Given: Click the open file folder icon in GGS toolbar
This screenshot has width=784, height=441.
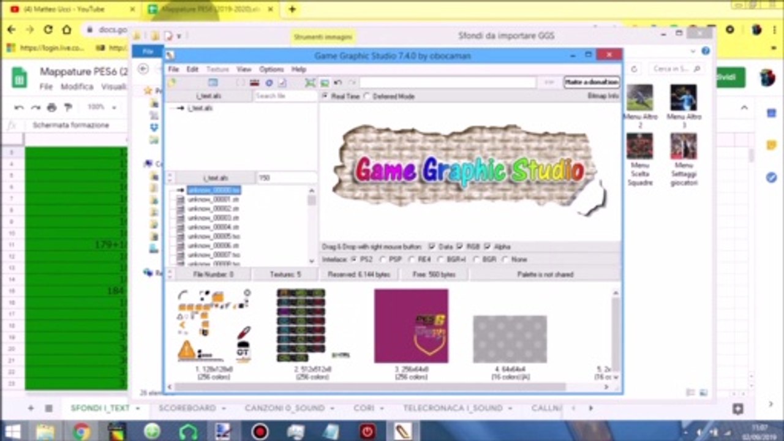Looking at the screenshot, I should [172, 83].
